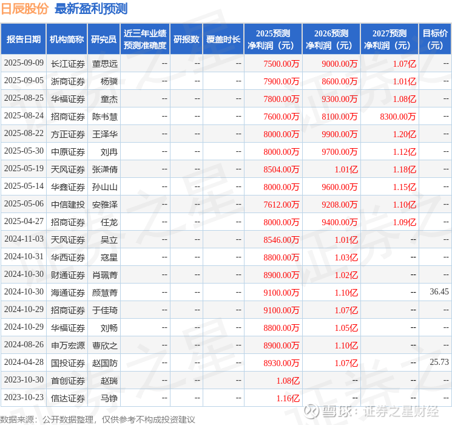
Task: Click 9300.00万 forecast value
Action: tap(340, 99)
